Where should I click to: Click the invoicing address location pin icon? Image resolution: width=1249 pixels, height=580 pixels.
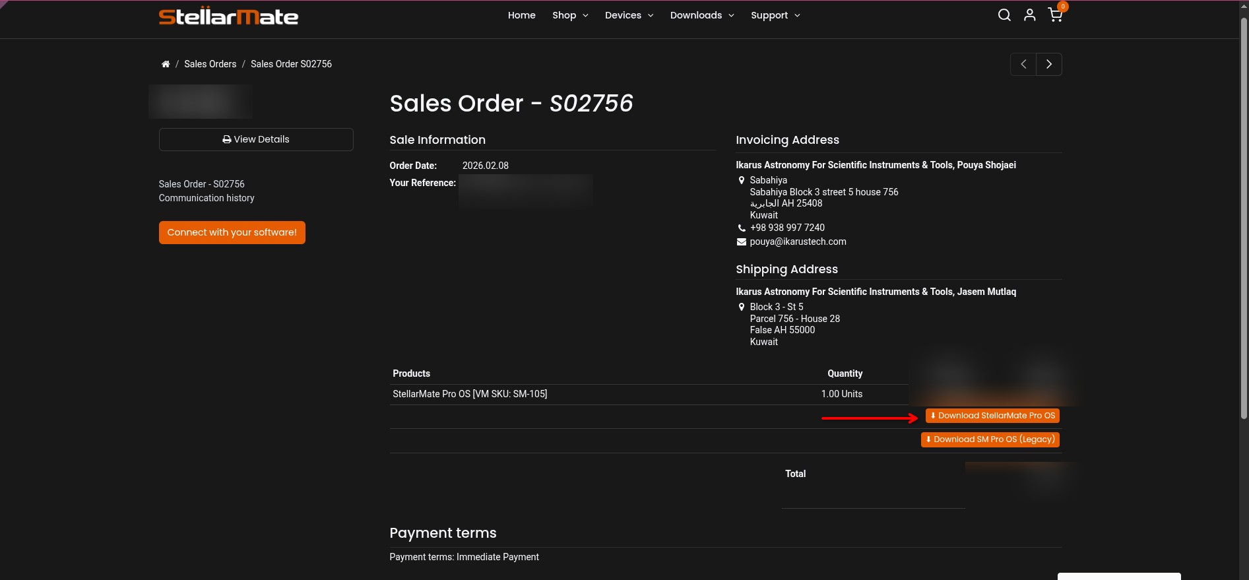pyautogui.click(x=742, y=180)
